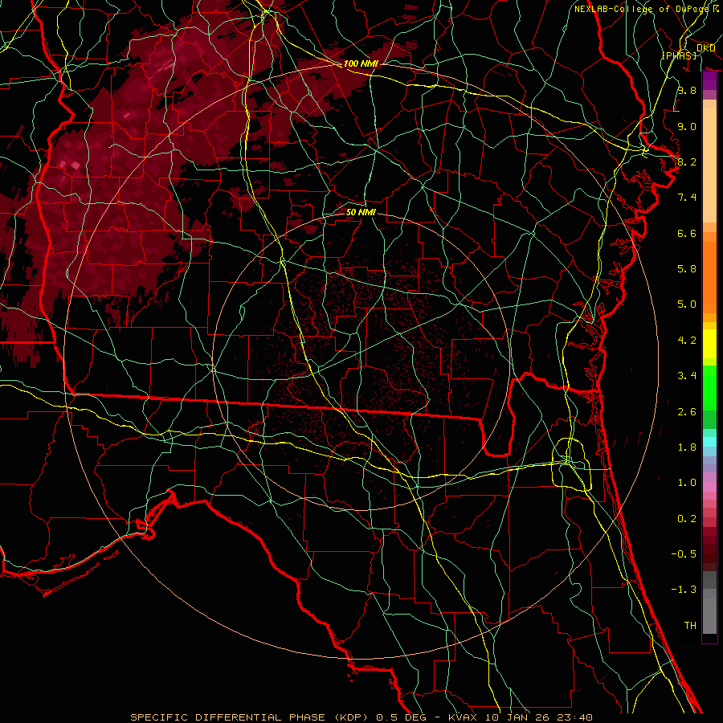The height and width of the screenshot is (723, 723).
Task: Pick the bright green segment of color bar
Action: pyautogui.click(x=709, y=390)
